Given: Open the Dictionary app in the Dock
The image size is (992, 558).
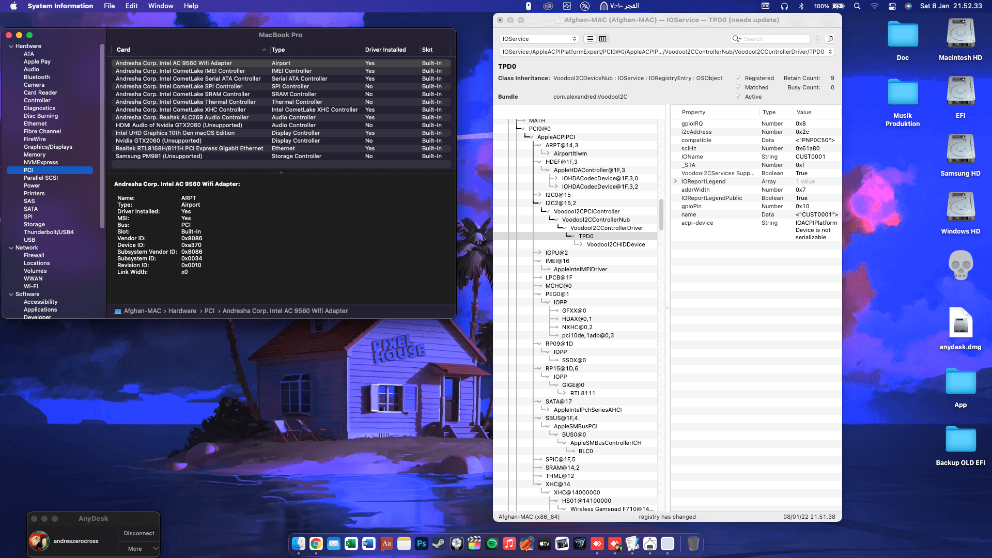Looking at the screenshot, I should click(x=386, y=544).
